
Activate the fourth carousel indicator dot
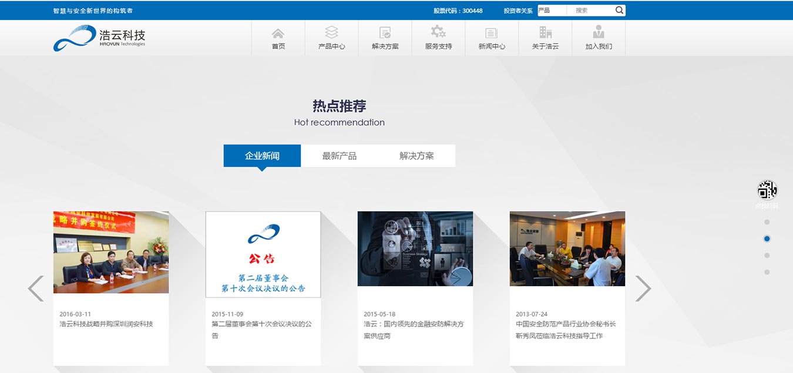(767, 271)
